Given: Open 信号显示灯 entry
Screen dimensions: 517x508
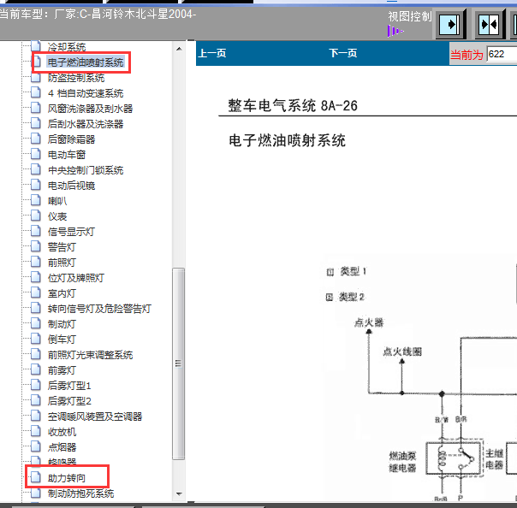Looking at the screenshot, I should coord(71,232).
